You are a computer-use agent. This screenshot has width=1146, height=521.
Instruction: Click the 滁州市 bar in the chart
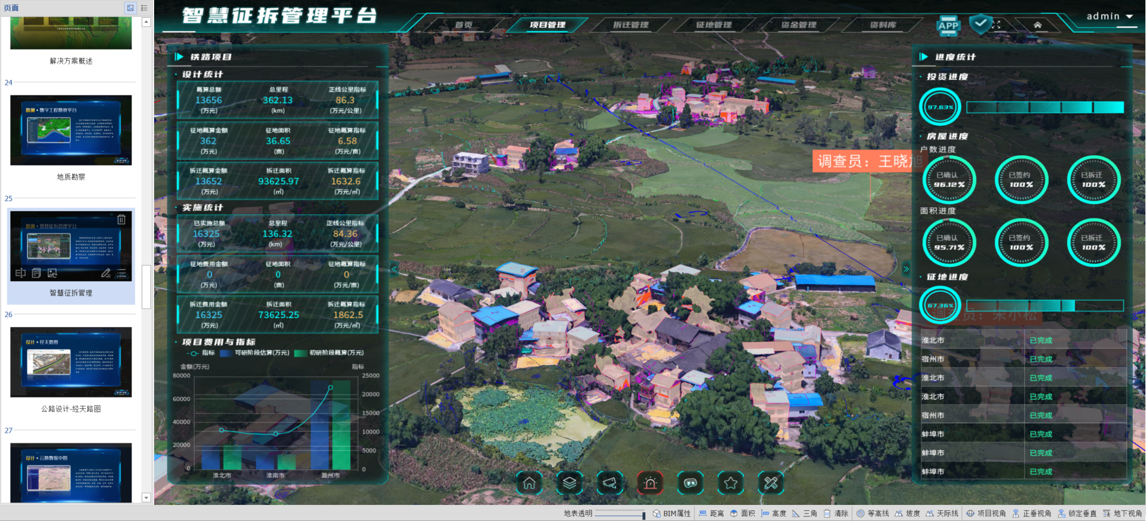point(330,425)
